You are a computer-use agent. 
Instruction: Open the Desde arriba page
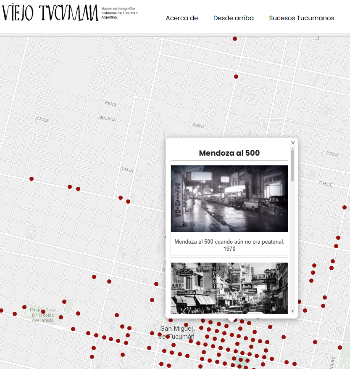point(234,18)
